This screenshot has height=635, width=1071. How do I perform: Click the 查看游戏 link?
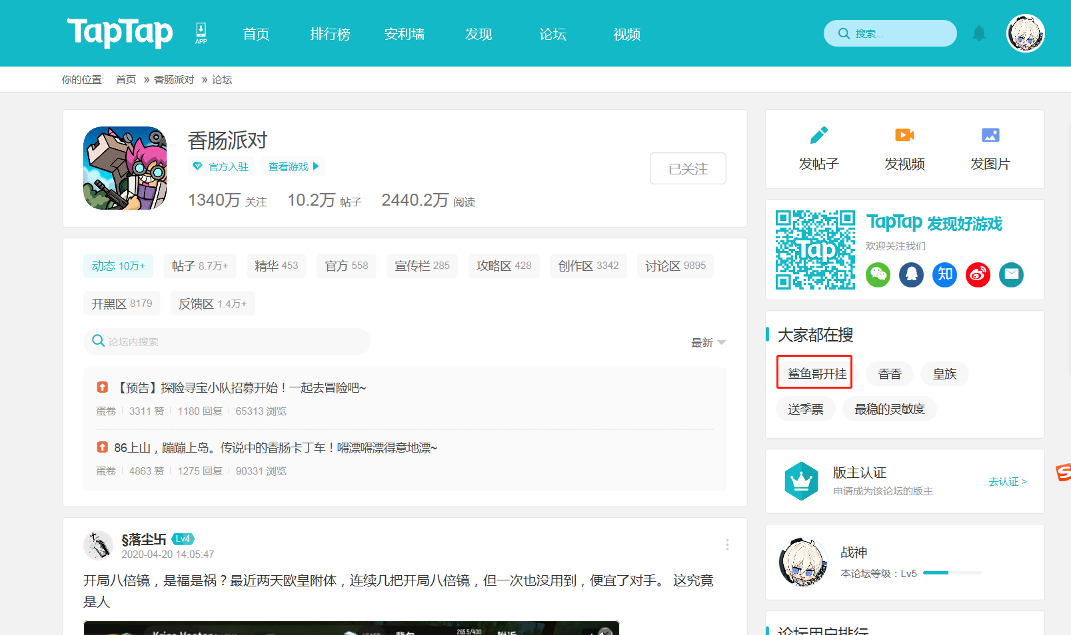[x=293, y=166]
